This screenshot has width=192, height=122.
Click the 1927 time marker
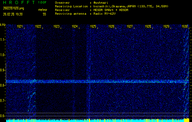click(130, 27)
